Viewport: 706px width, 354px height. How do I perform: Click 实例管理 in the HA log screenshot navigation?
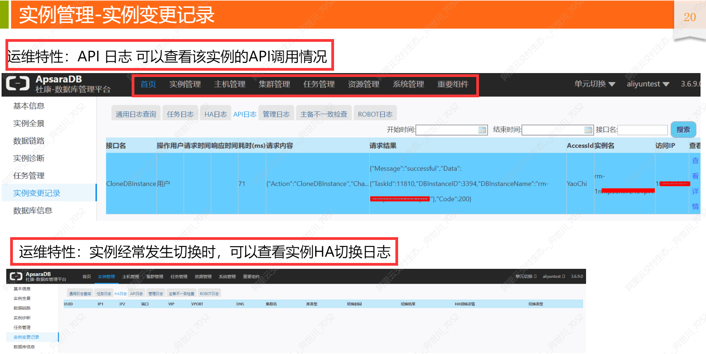click(x=106, y=276)
